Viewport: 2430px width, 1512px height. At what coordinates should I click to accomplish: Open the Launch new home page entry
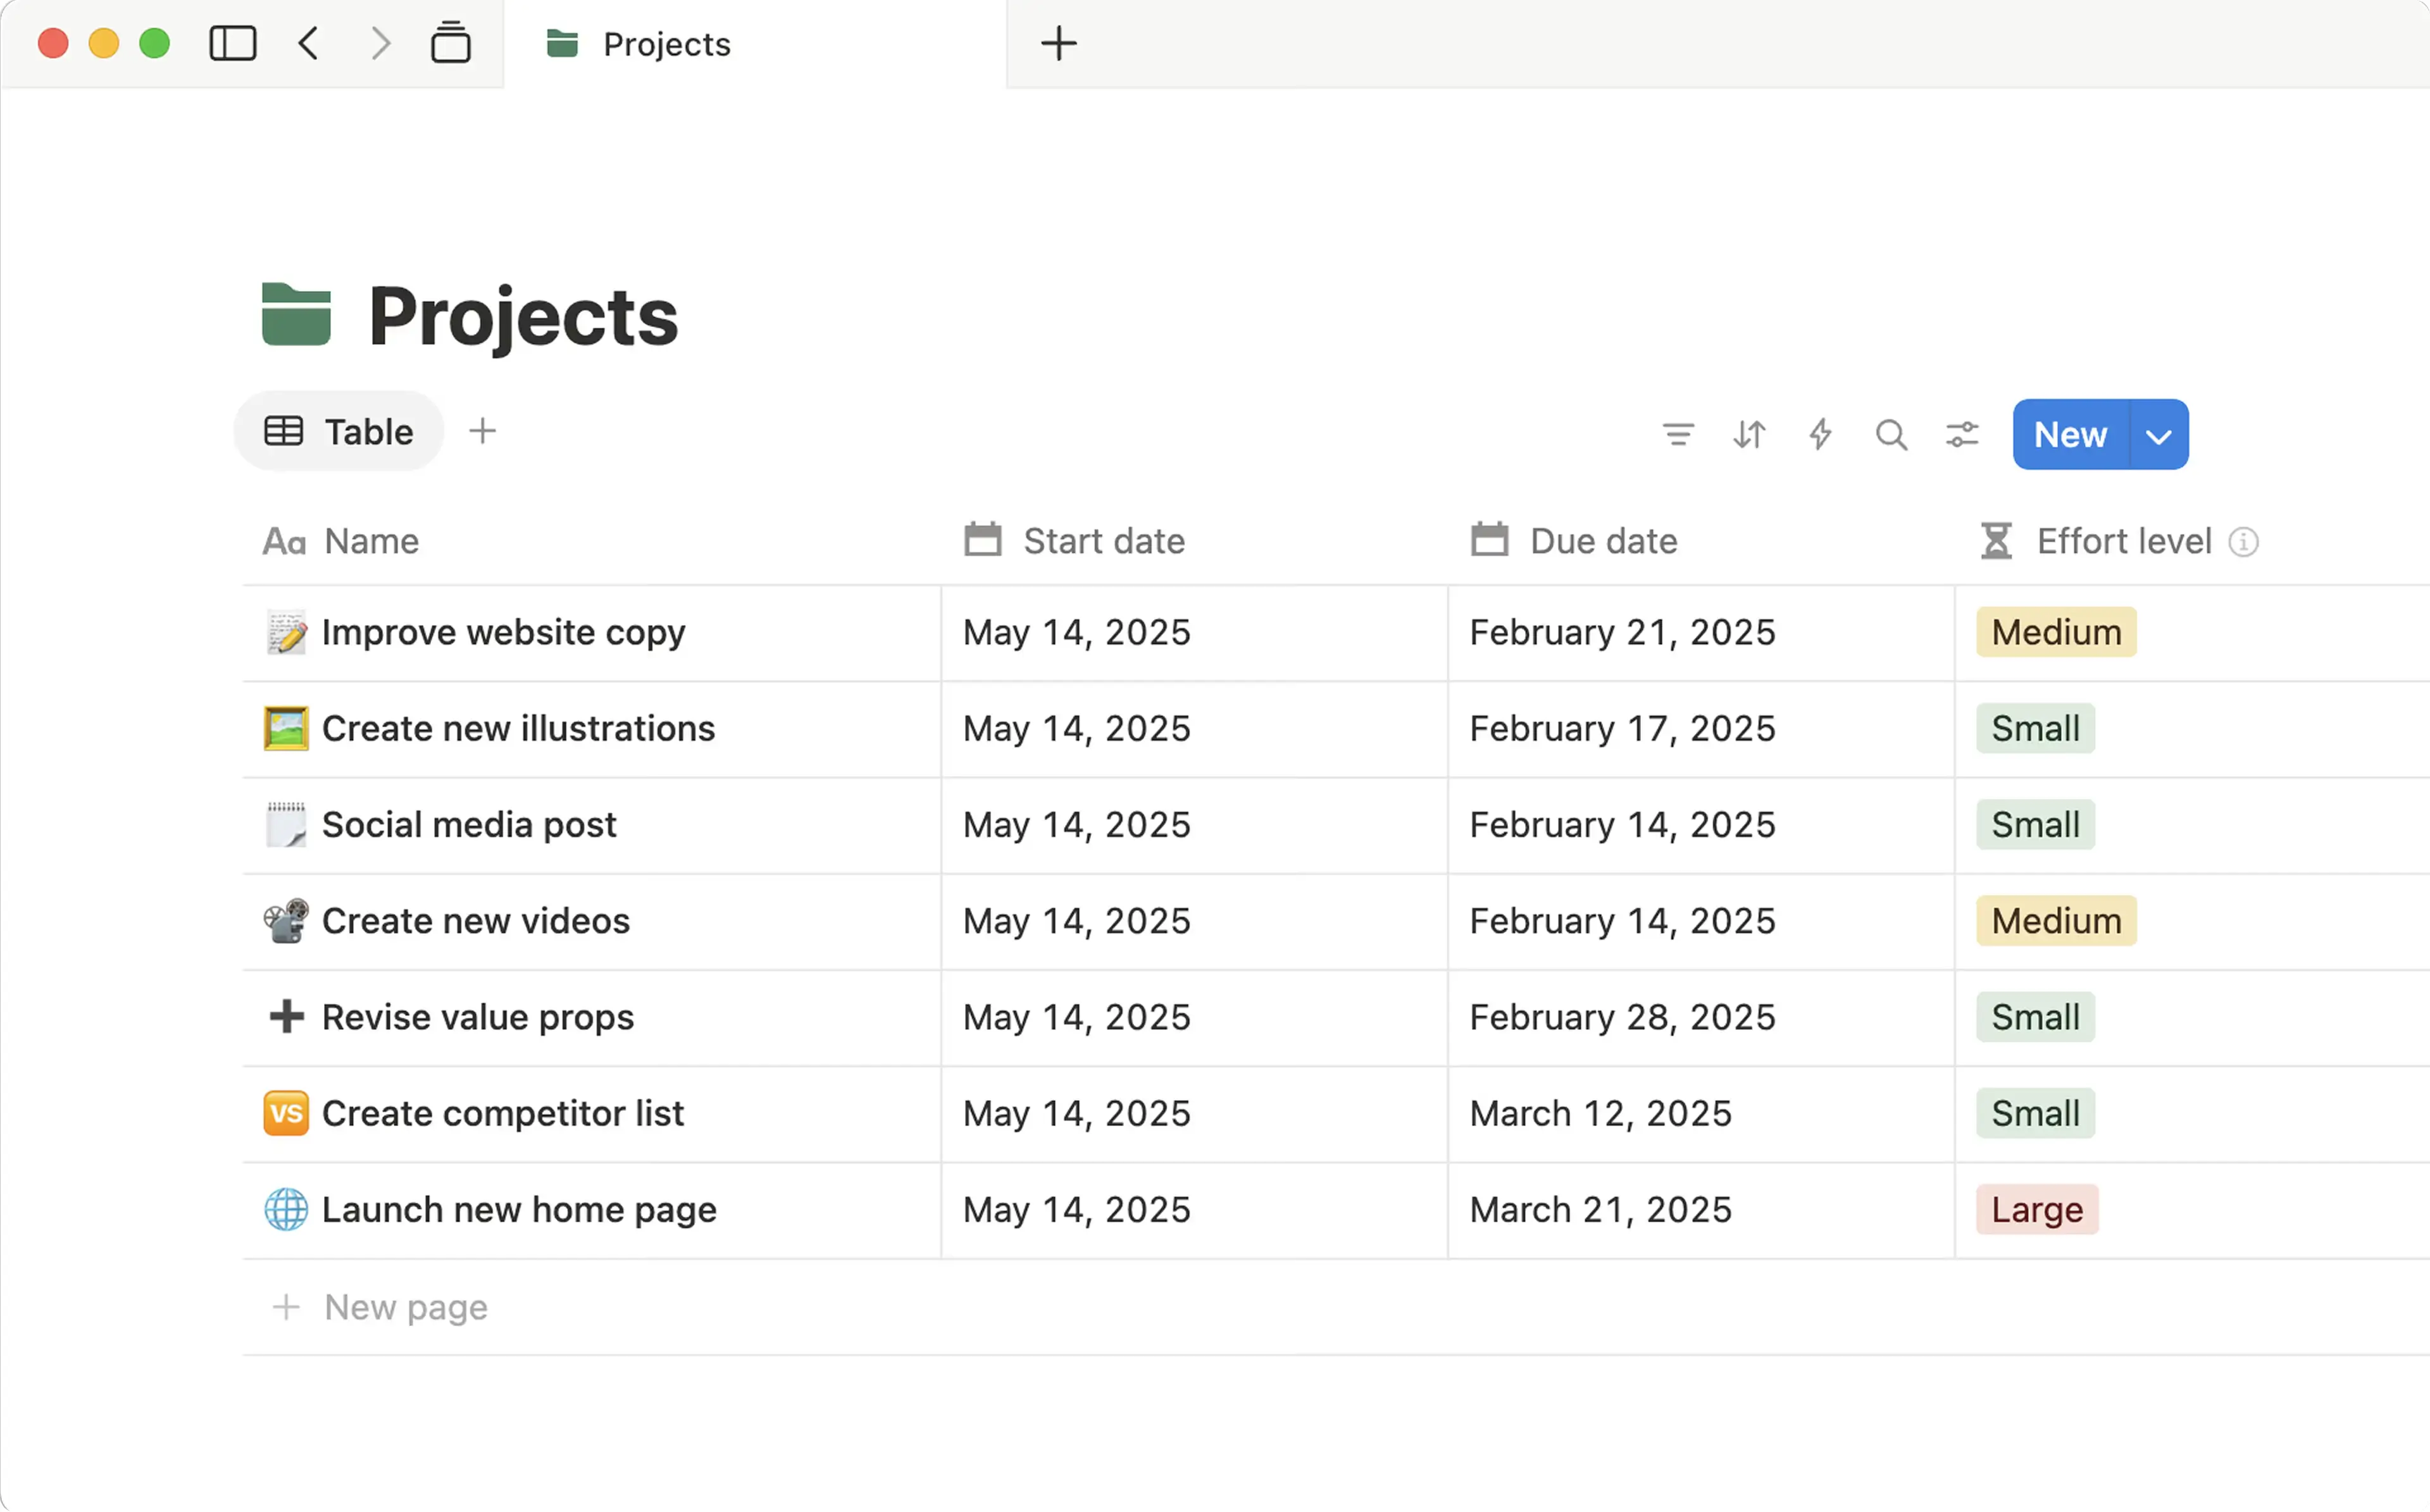(x=518, y=1209)
